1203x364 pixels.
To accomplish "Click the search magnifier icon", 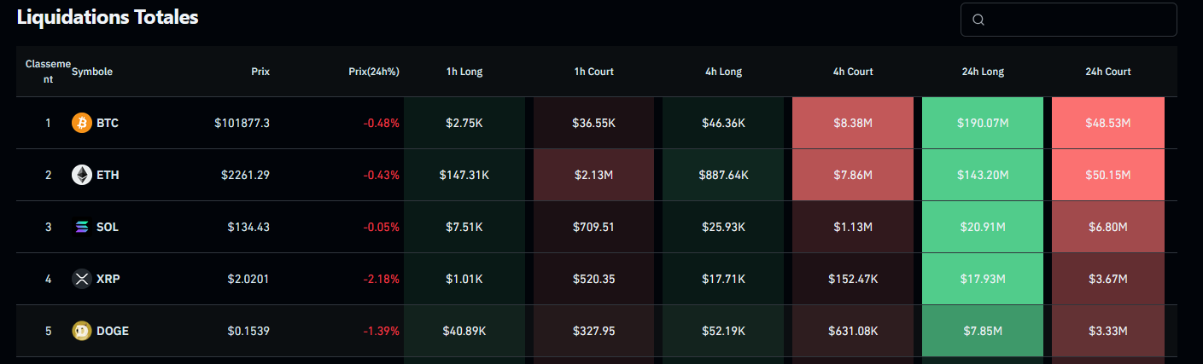I will click(x=978, y=20).
